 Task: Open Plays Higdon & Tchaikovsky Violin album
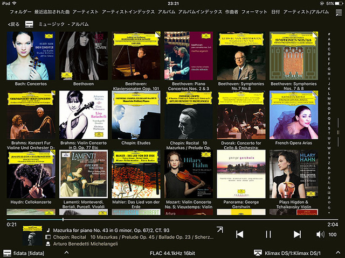294,174
